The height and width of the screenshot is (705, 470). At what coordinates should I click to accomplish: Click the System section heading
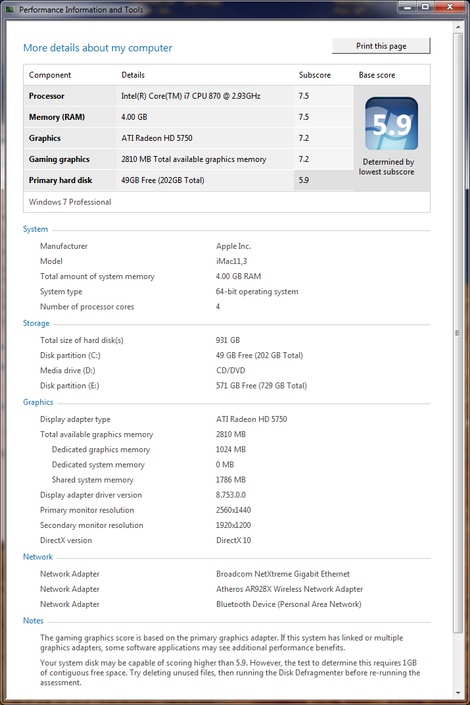point(35,229)
